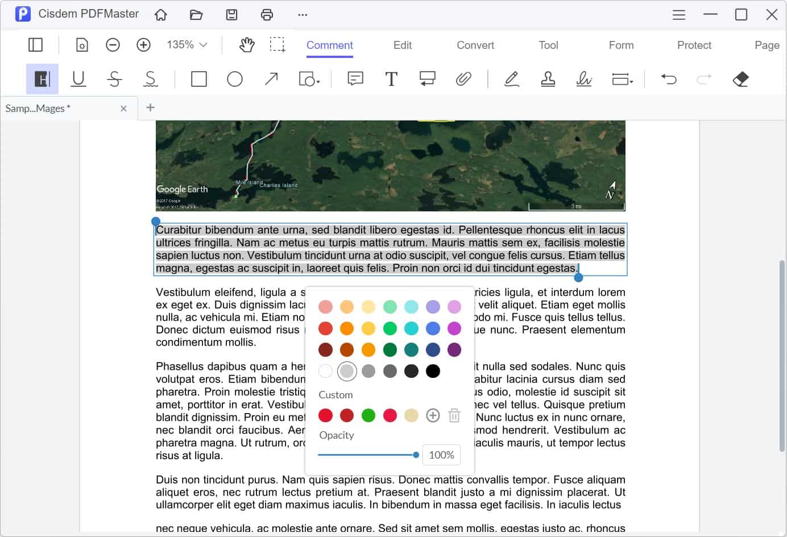Select the Strikethrough annotation tool
This screenshot has height=537, width=787.
114,79
